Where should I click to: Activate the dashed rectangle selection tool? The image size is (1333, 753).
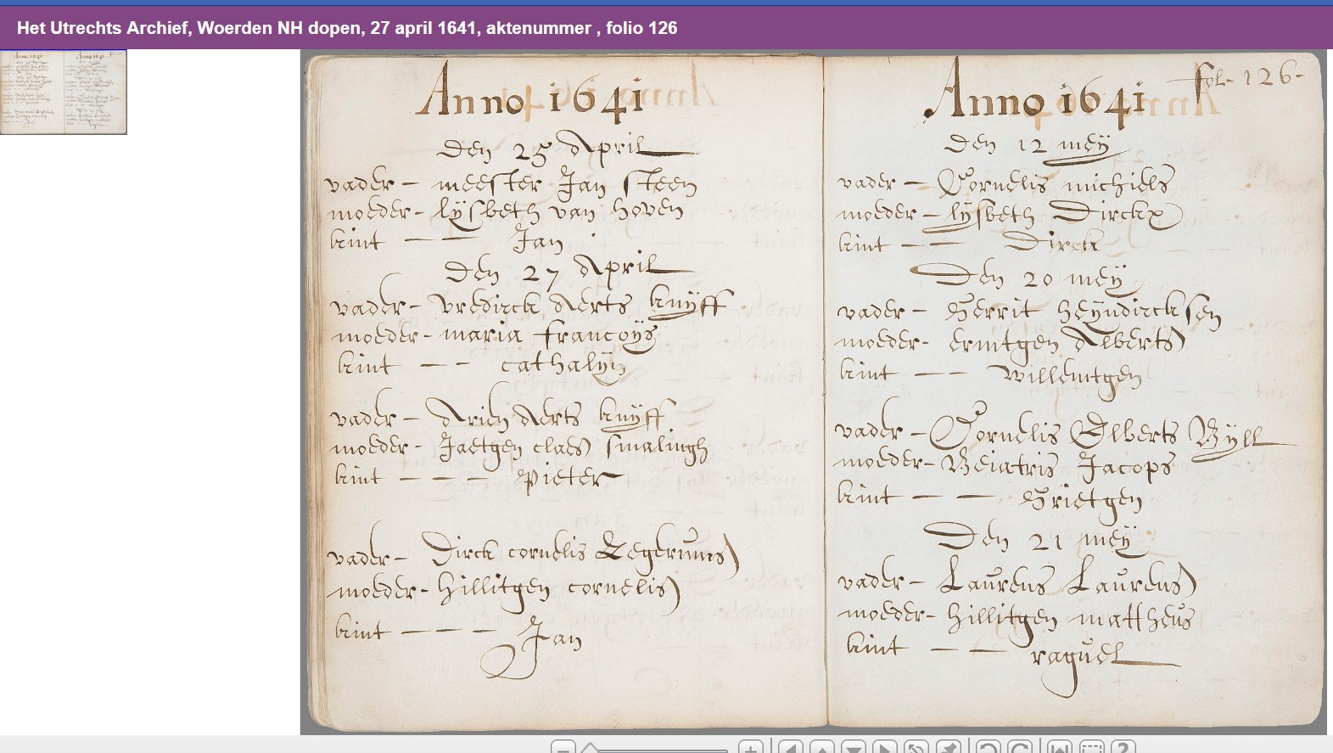(1091, 747)
